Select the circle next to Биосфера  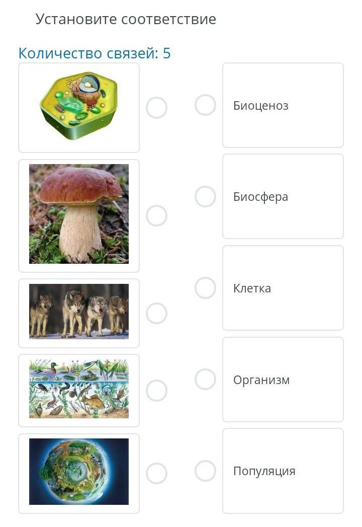[205, 197]
